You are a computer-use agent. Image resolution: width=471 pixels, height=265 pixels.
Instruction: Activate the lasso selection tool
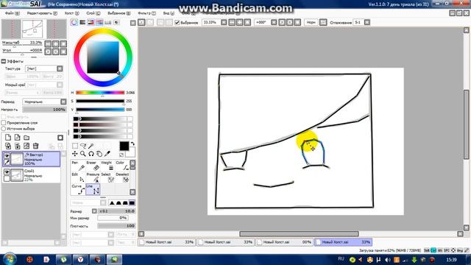pyautogui.click(x=83, y=146)
